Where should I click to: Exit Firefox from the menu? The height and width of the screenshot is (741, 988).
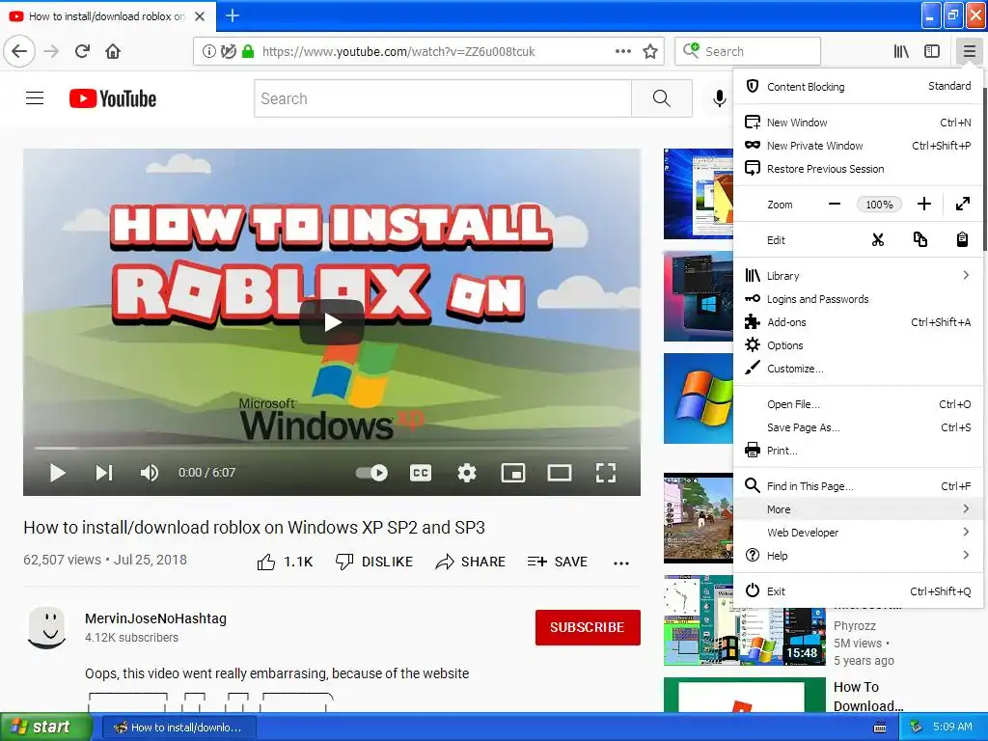coord(858,591)
